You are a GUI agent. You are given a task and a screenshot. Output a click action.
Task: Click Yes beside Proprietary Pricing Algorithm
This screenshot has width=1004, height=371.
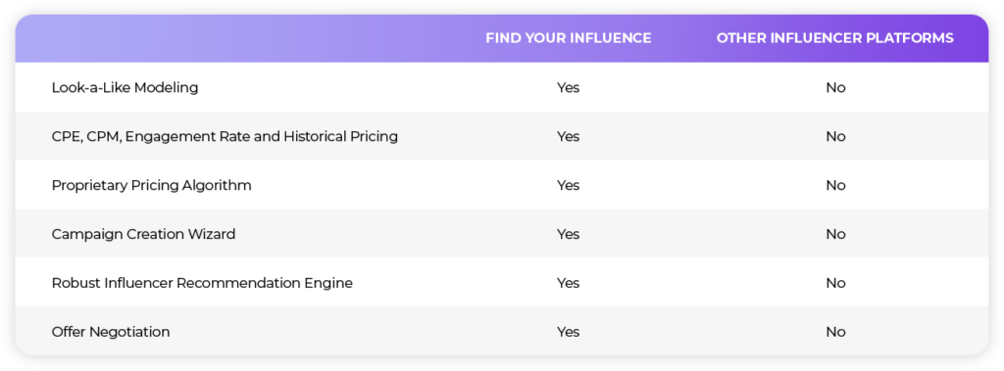tap(568, 186)
